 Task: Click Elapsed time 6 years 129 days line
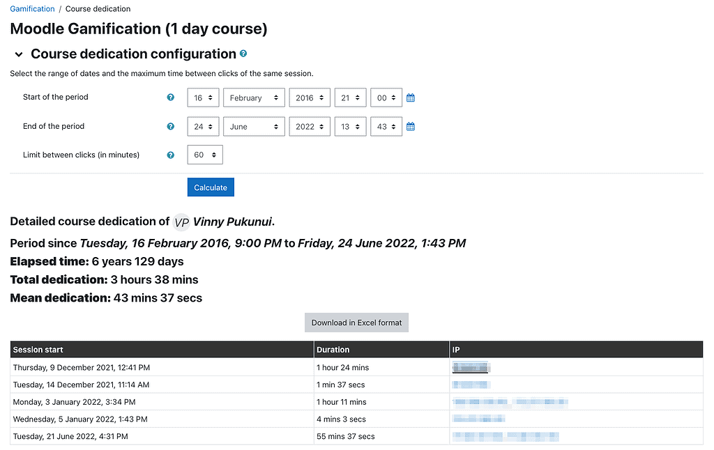pyautogui.click(x=96, y=262)
